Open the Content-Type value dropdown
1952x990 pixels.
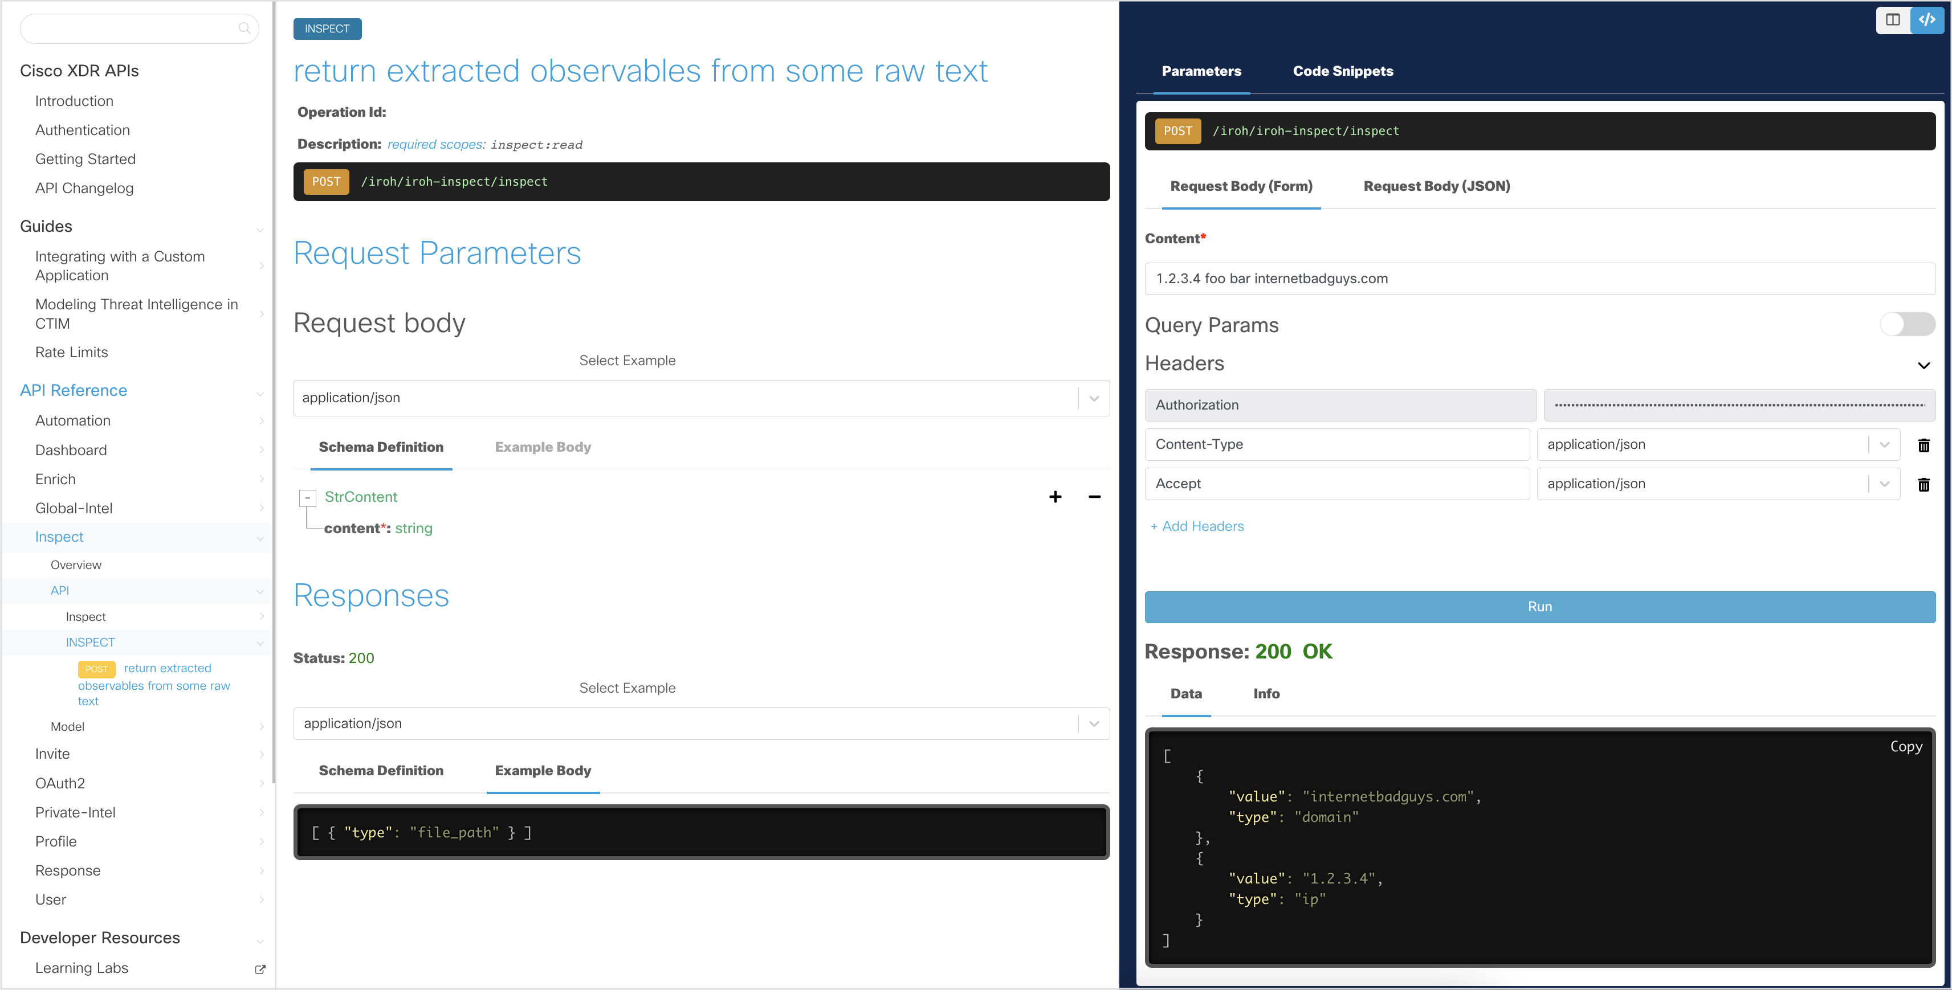pyautogui.click(x=1884, y=445)
